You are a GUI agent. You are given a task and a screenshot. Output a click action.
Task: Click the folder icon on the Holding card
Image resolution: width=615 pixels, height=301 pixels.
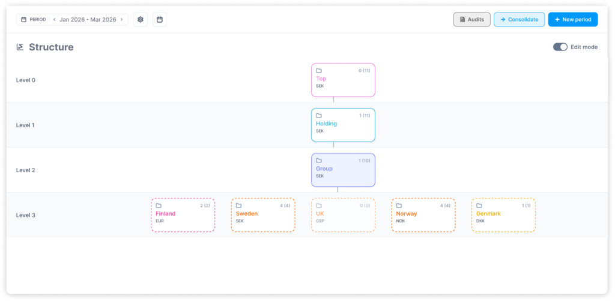[319, 116]
